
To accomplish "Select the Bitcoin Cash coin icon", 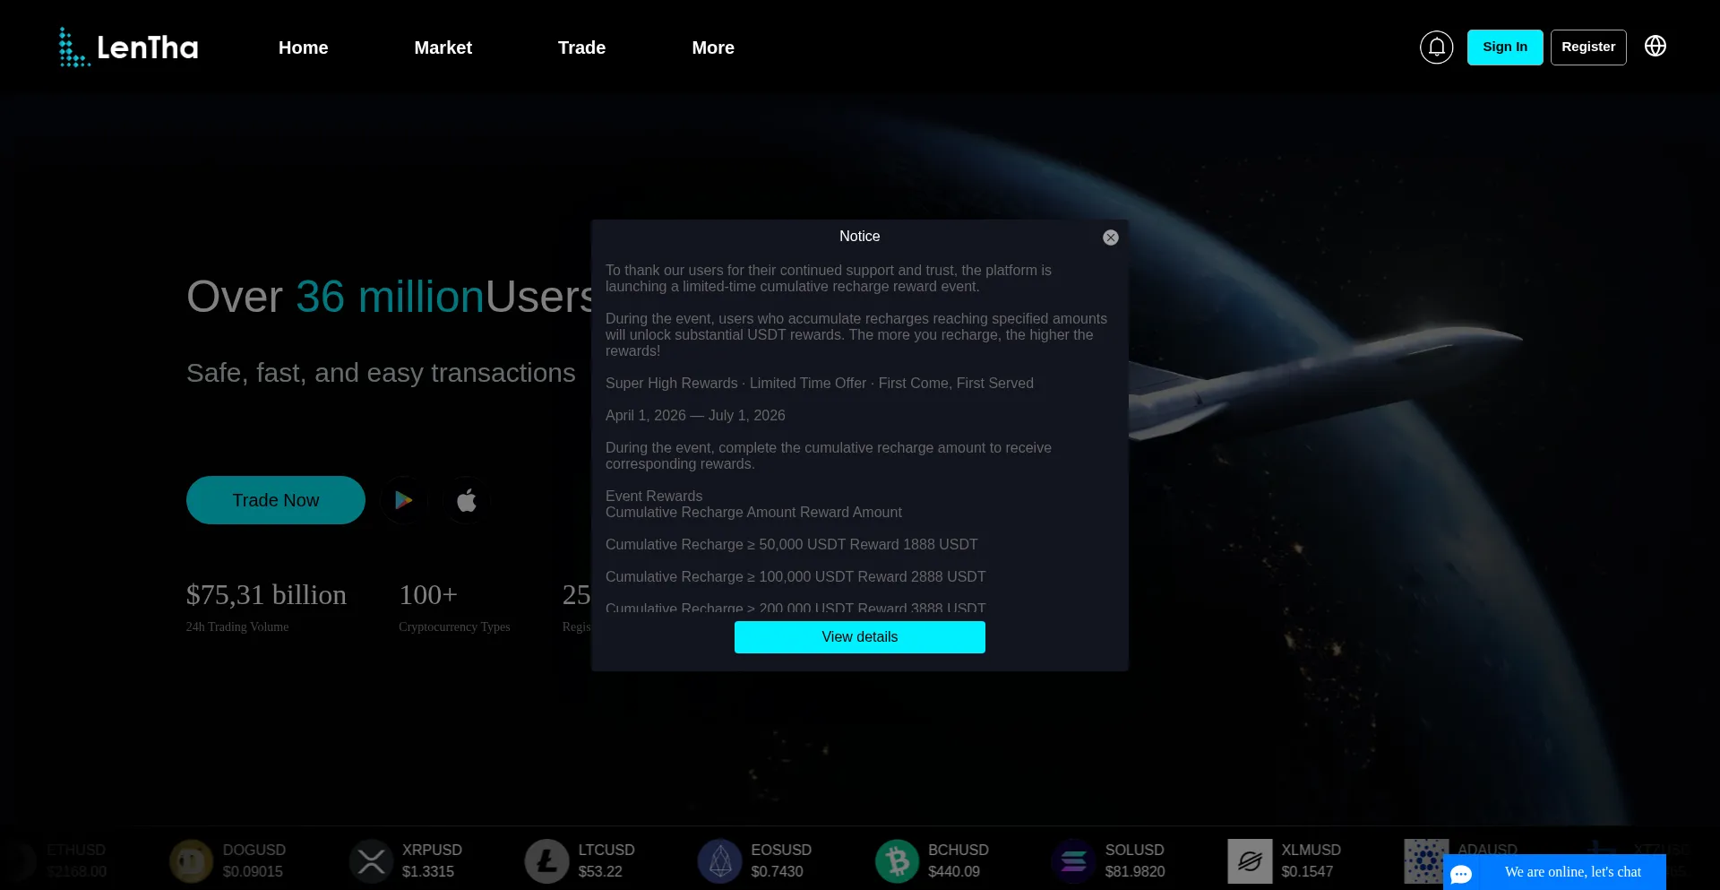I will point(897,861).
